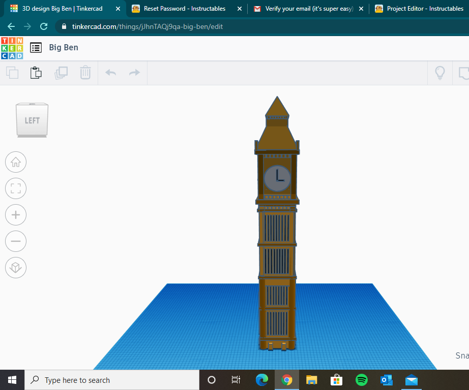Open the design menu beside the Tinkercad logo

pyautogui.click(x=35, y=47)
